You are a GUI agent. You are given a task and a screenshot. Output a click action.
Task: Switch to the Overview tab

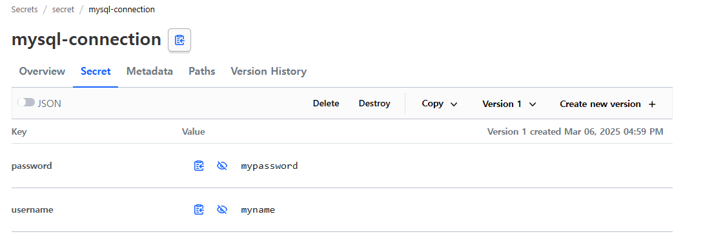tap(42, 72)
